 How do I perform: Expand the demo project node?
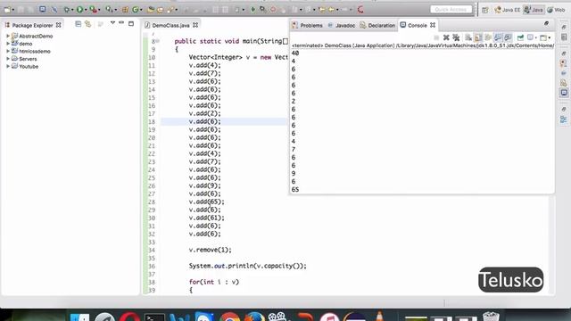point(8,44)
